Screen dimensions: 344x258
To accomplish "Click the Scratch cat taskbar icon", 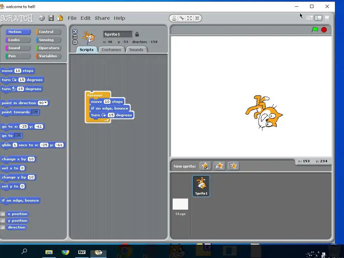I will coord(98,252).
